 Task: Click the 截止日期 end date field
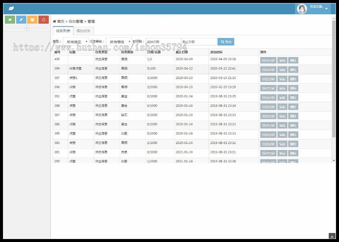pos(199,42)
